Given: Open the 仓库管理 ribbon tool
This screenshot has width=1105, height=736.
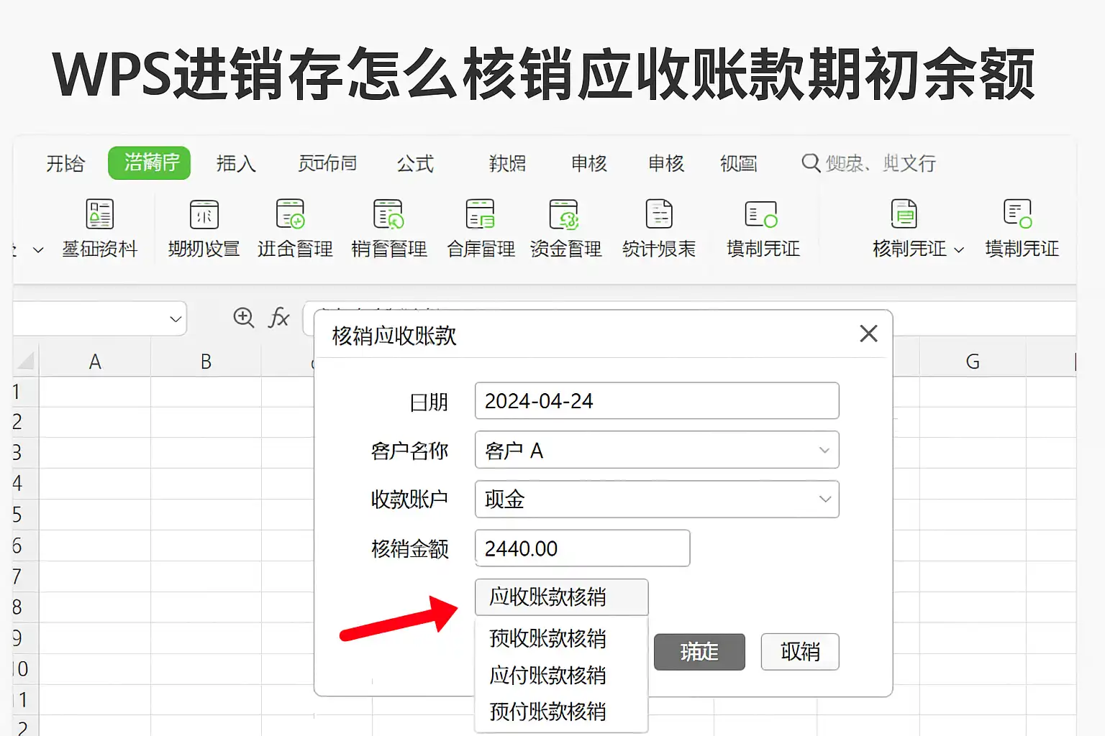Looking at the screenshot, I should pos(481,229).
